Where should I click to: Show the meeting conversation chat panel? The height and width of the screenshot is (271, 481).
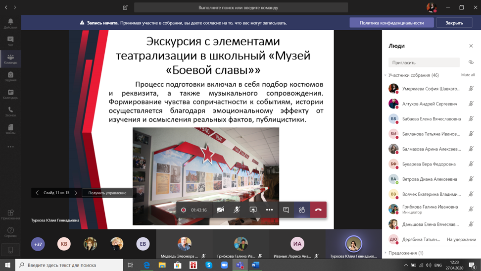tap(286, 210)
